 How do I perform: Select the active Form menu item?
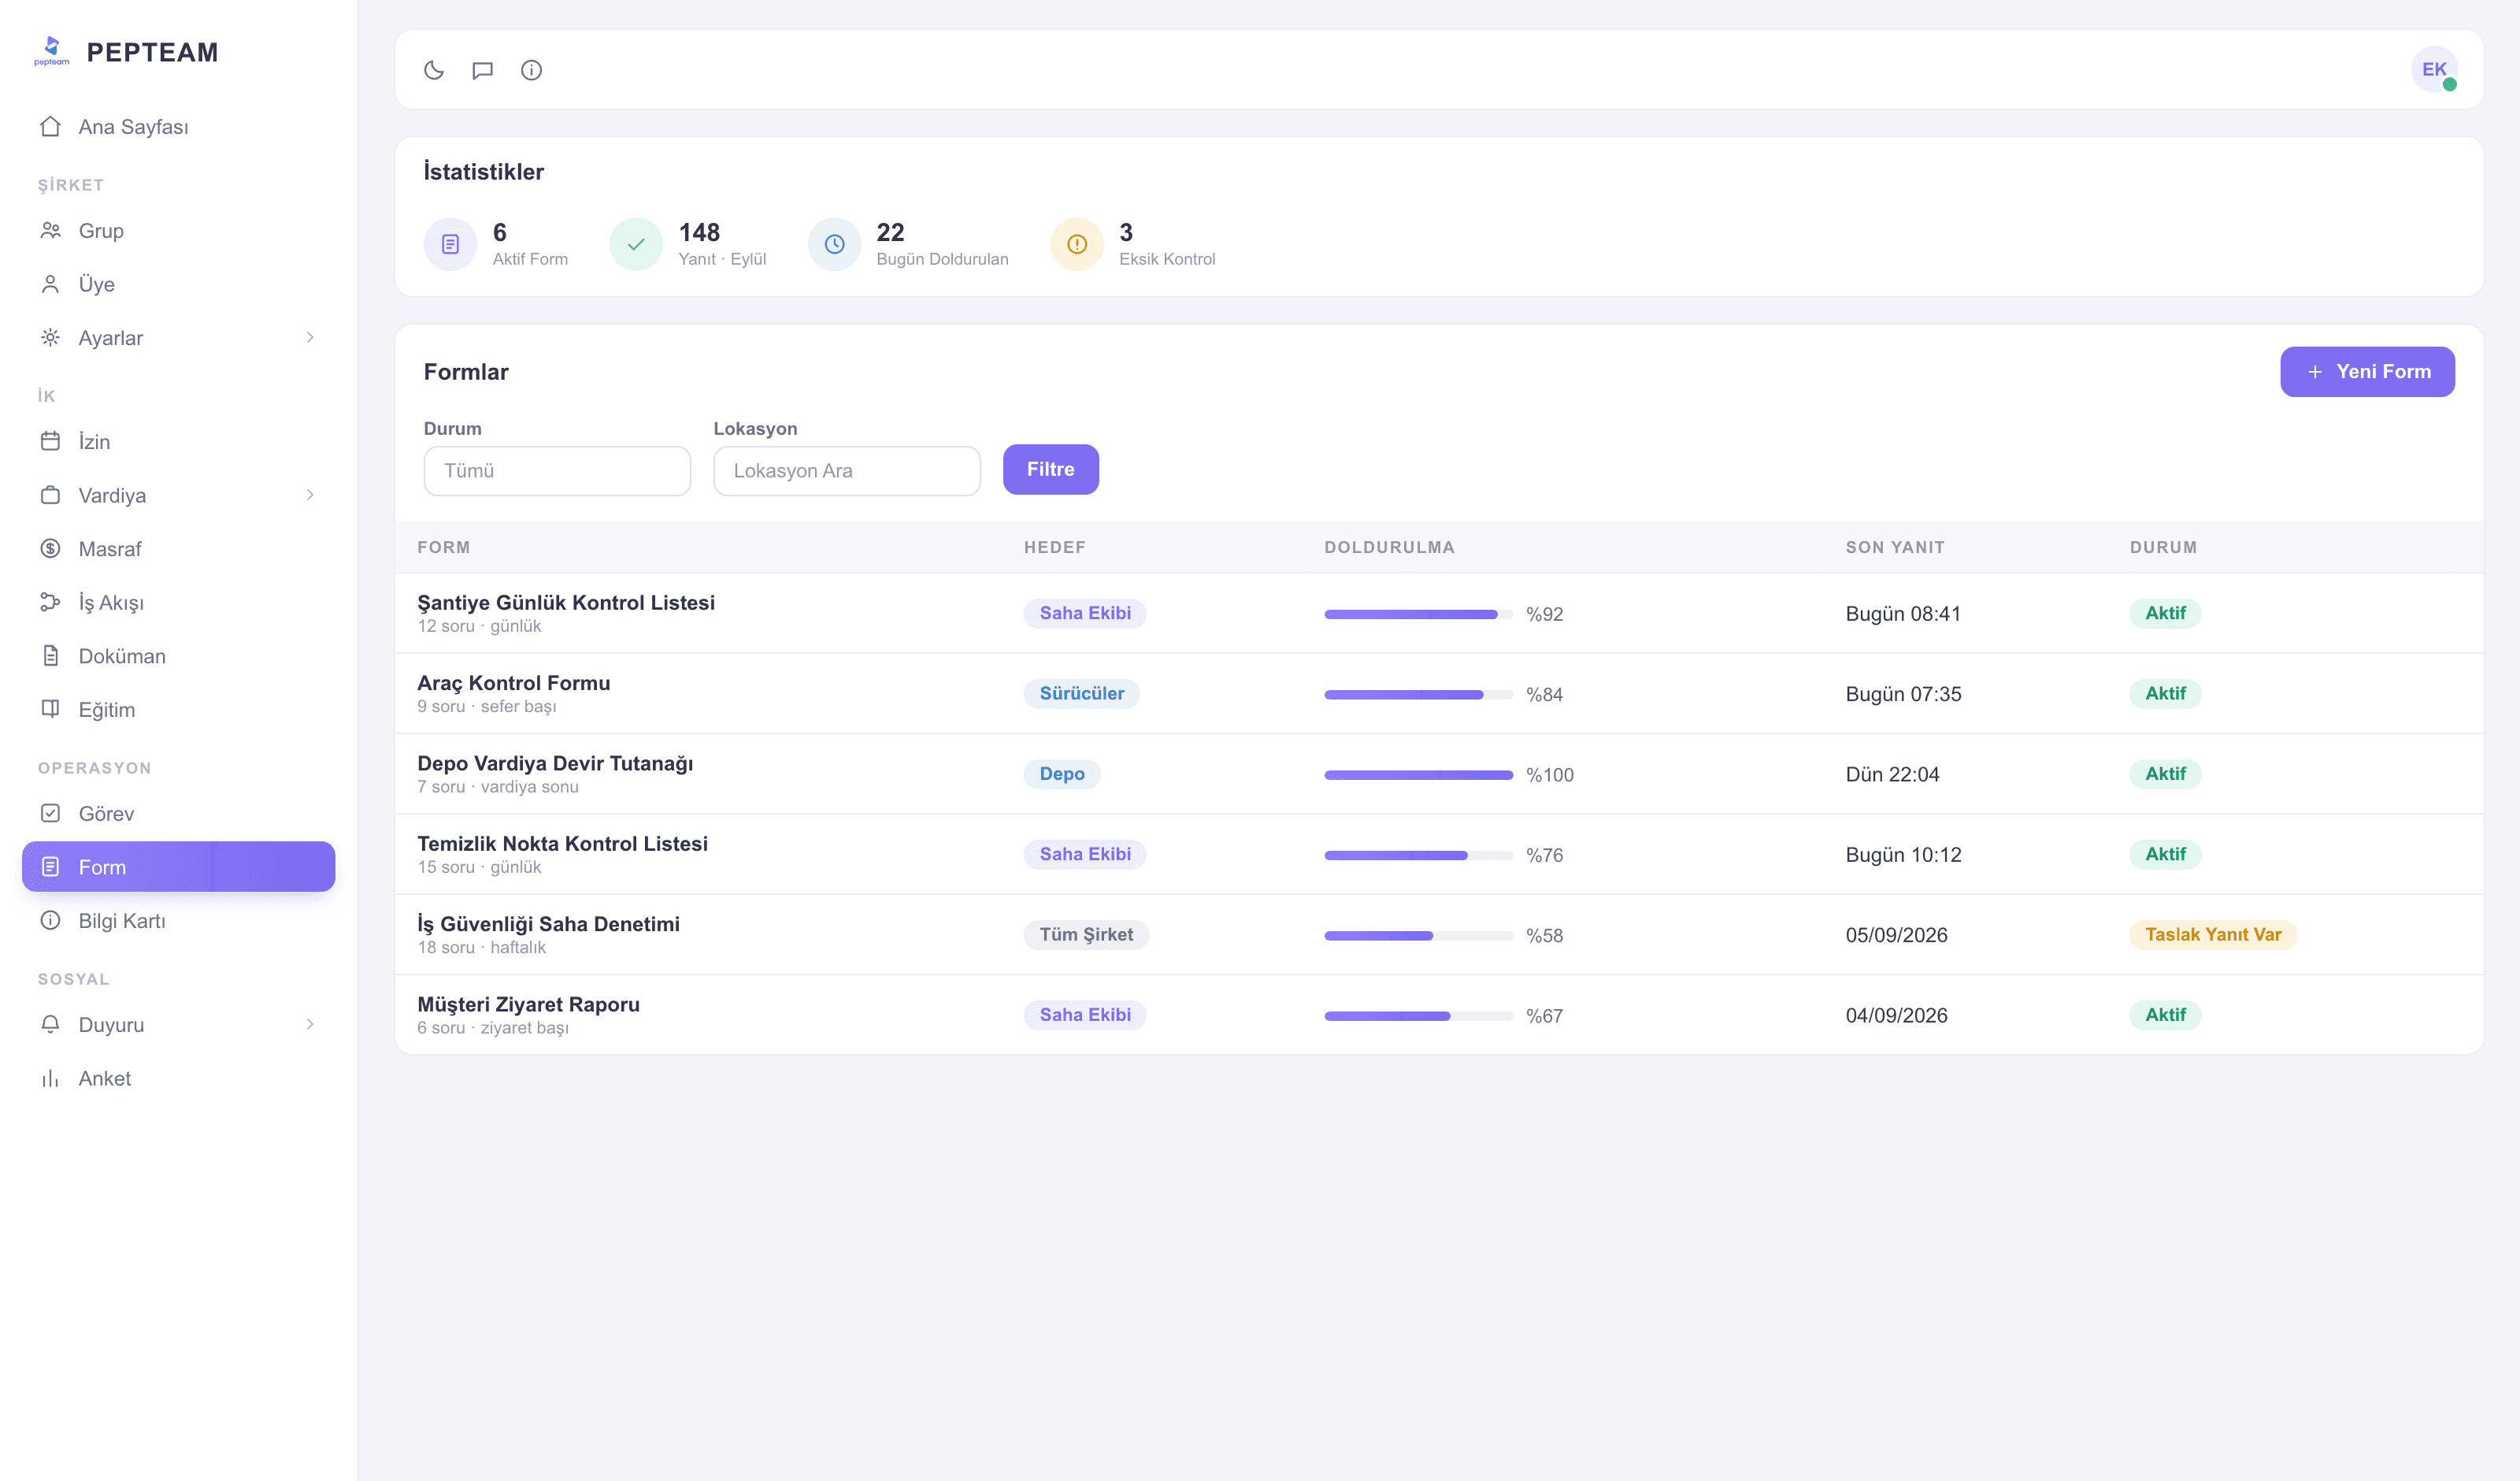tap(178, 867)
